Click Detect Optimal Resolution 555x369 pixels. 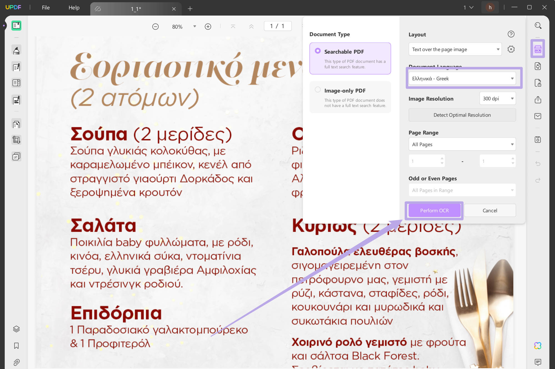tap(462, 115)
